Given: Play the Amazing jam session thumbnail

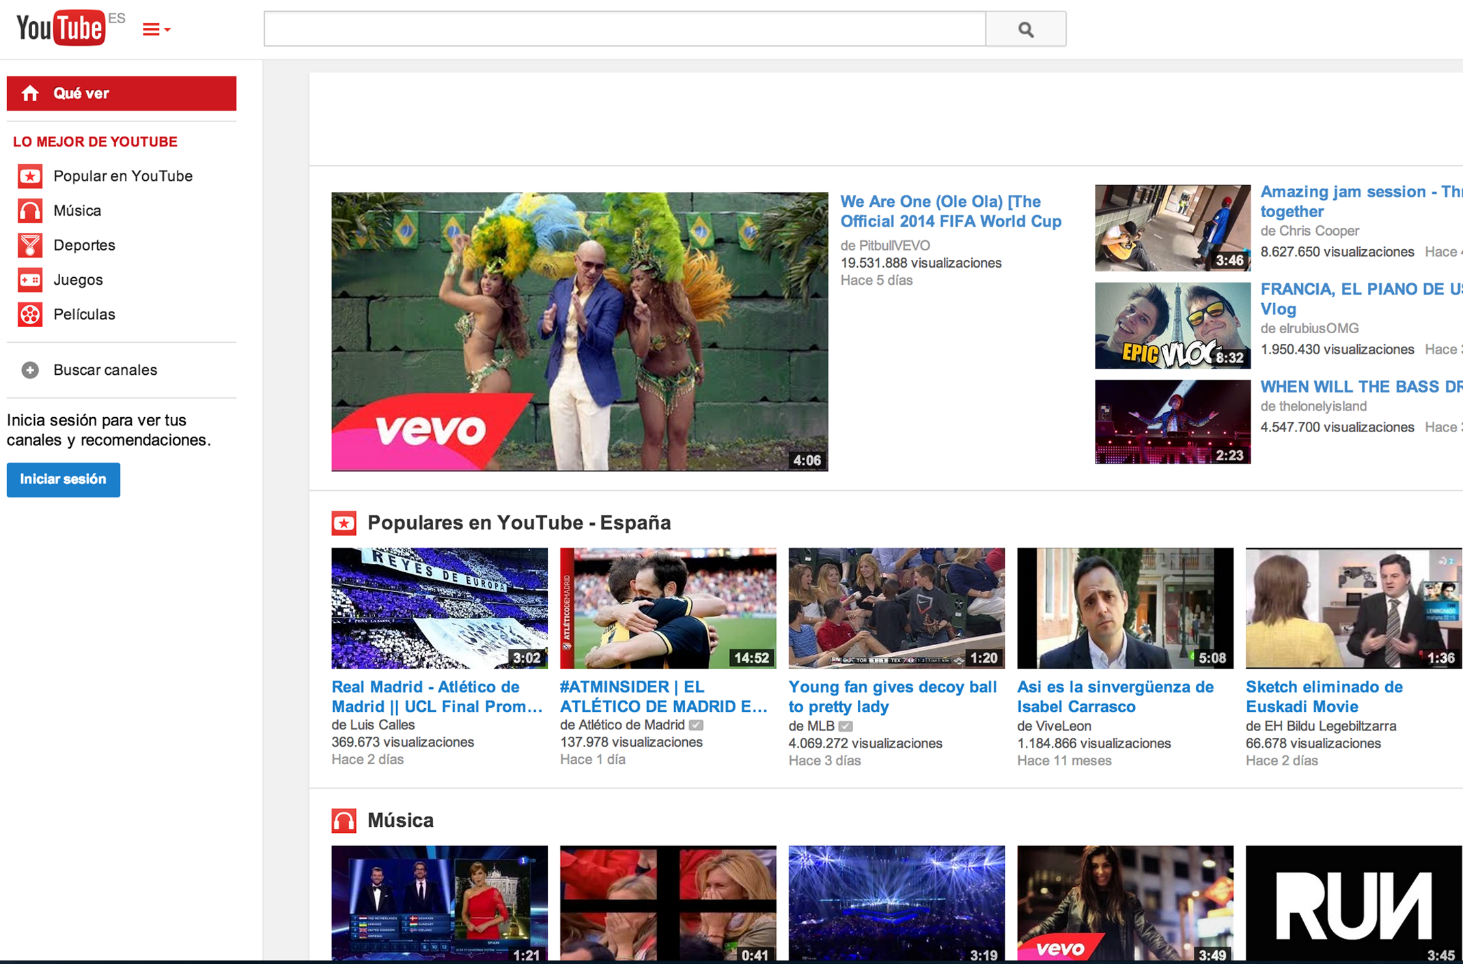Looking at the screenshot, I should click(1173, 227).
